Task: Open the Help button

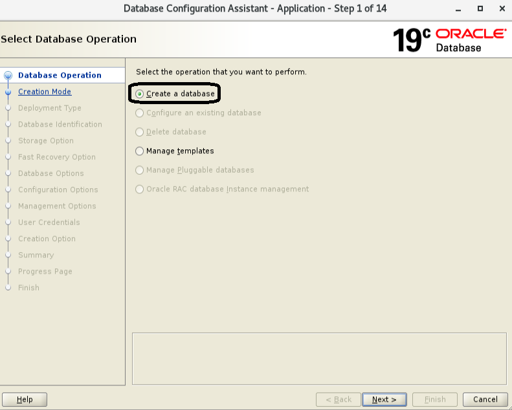Action: 25,399
